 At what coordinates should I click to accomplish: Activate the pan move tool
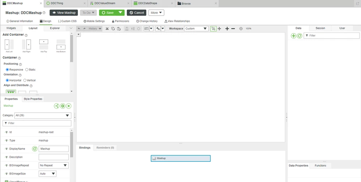219,29
